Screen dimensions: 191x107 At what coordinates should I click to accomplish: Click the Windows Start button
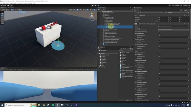click(2, 105)
